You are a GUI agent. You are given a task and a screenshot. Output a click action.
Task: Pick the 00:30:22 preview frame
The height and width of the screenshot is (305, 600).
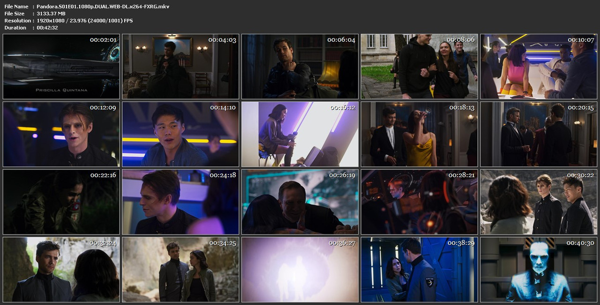[539, 202]
